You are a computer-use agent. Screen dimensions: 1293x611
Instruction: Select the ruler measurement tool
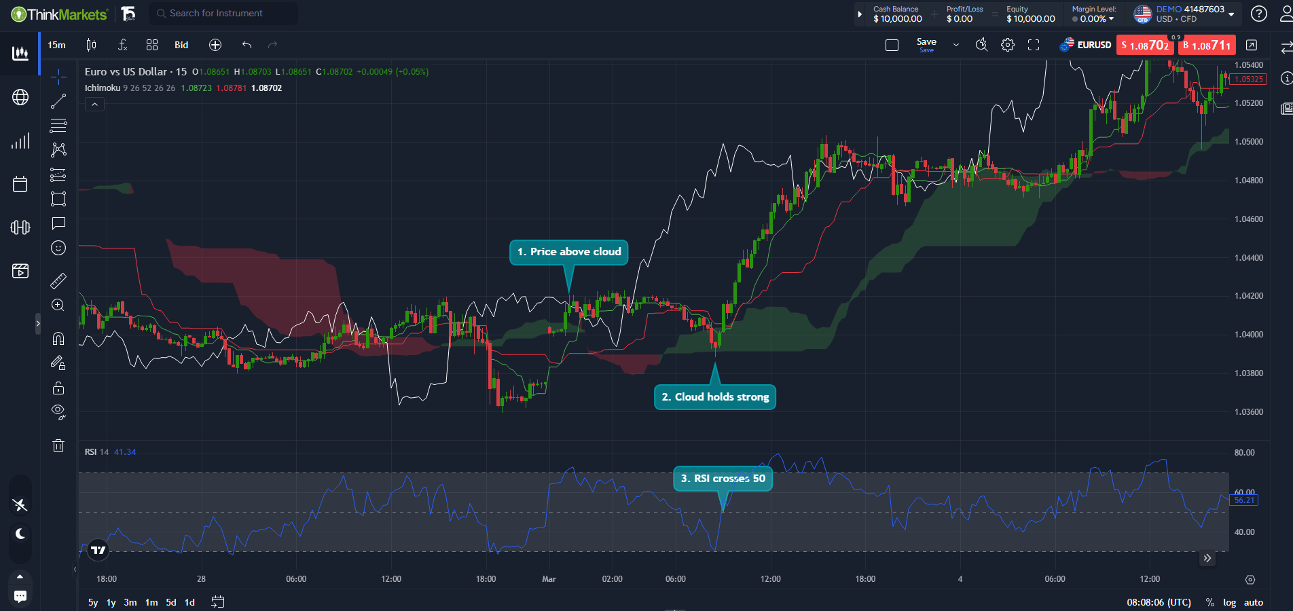[x=58, y=280]
